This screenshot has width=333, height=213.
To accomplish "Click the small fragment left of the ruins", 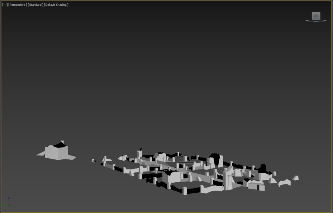I will 94,160.
